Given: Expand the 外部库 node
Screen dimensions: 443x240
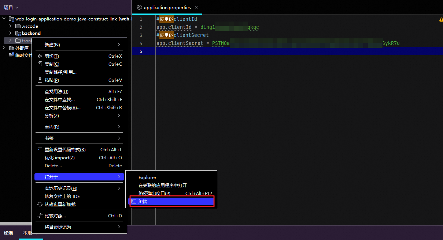Looking at the screenshot, I should 4,48.
